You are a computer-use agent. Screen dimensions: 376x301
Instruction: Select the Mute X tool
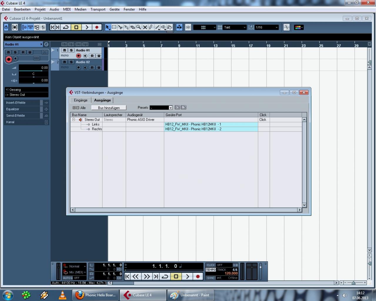(x=145, y=27)
